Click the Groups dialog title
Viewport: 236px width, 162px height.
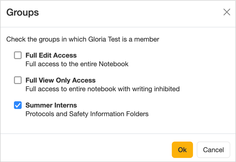(x=22, y=13)
